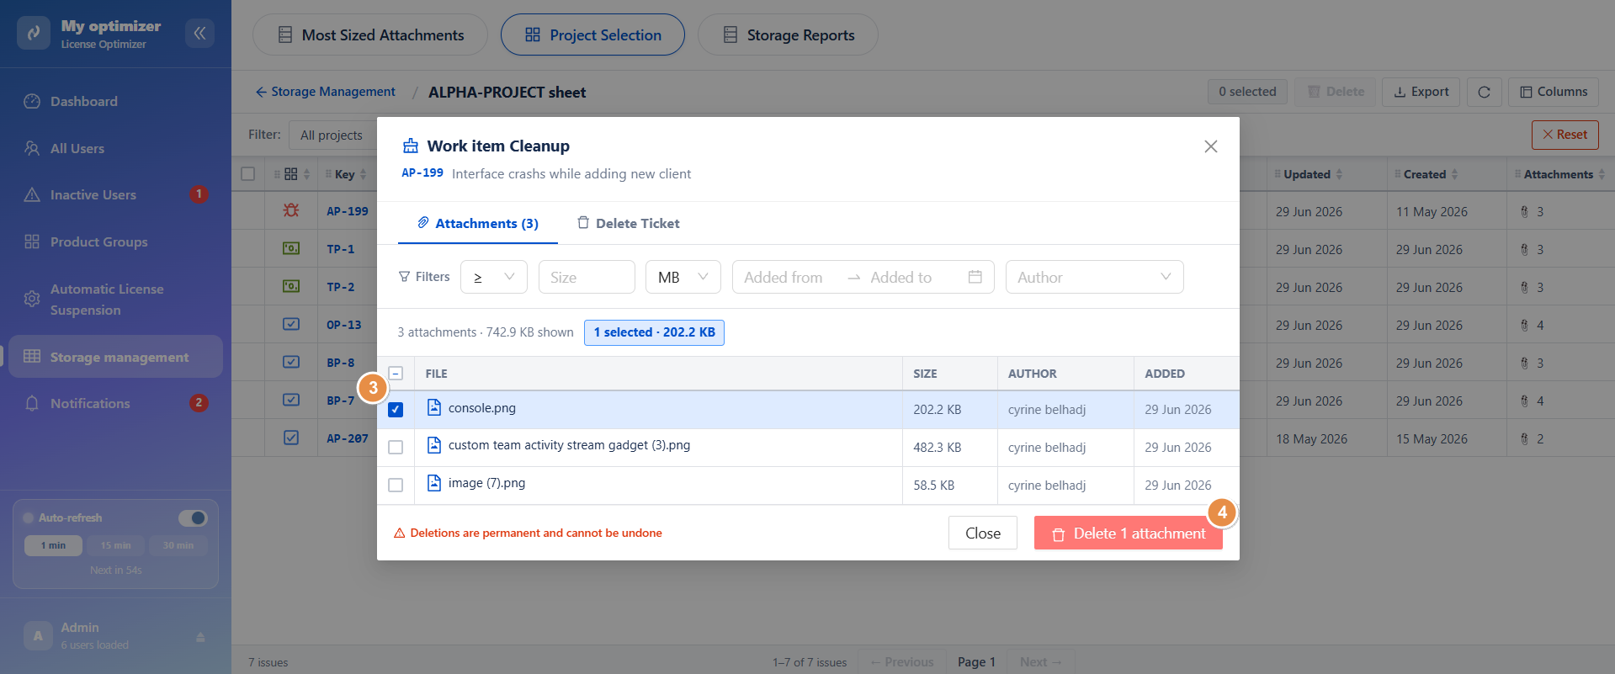Click the Size input field
The width and height of the screenshot is (1615, 674).
tap(587, 277)
